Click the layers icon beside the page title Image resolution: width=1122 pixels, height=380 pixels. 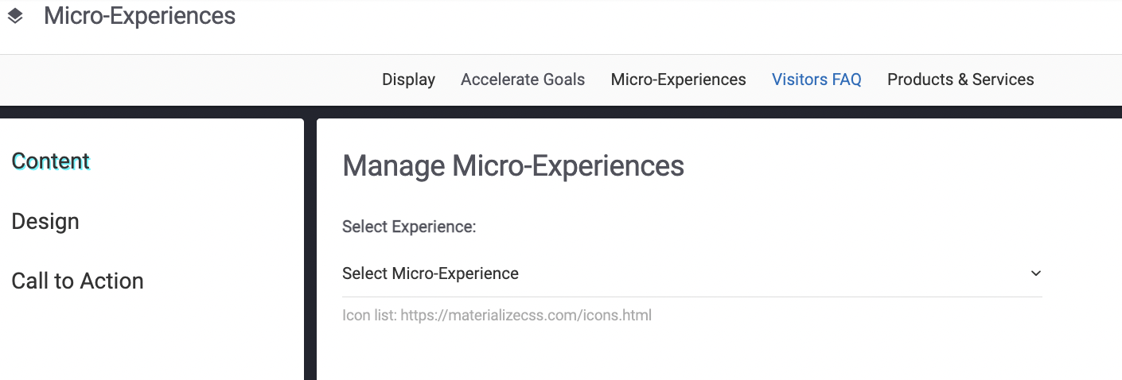pos(15,16)
